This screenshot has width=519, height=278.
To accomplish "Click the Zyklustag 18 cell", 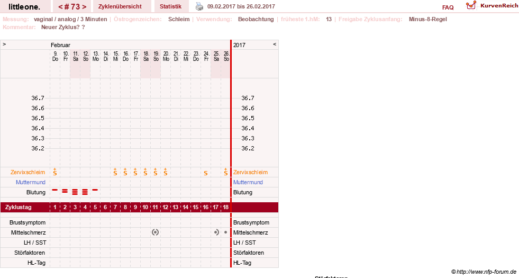I will click(x=226, y=207).
